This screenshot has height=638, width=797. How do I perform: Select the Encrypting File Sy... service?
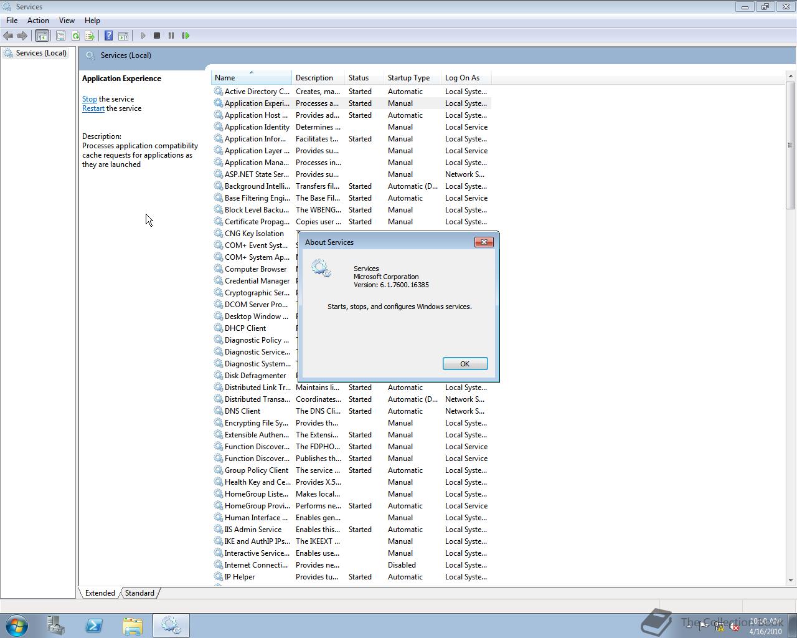352,423
